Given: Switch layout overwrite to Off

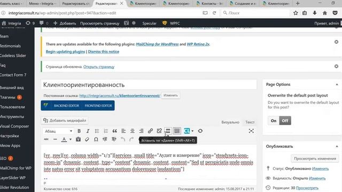Looking at the screenshot, I should point(285,121).
